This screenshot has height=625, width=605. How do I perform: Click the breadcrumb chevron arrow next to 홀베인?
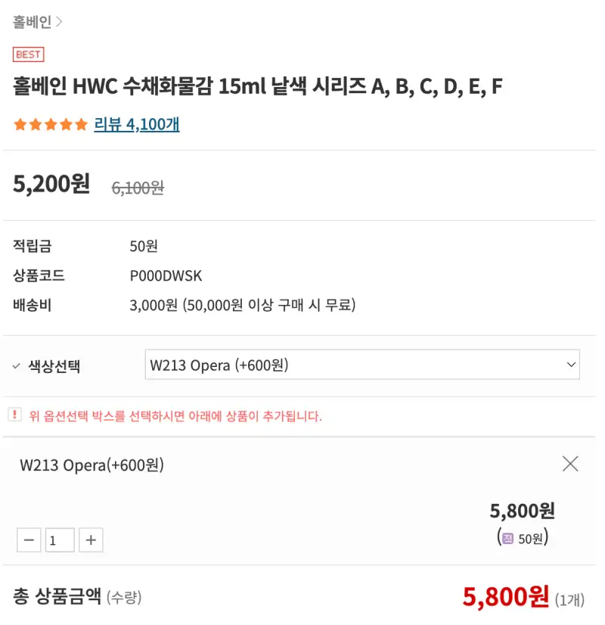[x=60, y=23]
